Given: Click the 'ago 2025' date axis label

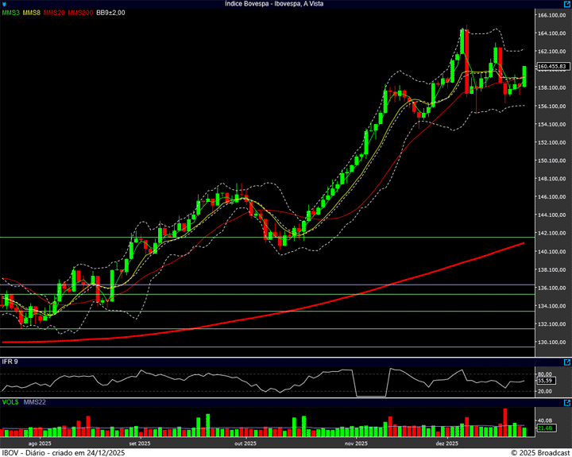Looking at the screenshot, I should pyautogui.click(x=40, y=443).
